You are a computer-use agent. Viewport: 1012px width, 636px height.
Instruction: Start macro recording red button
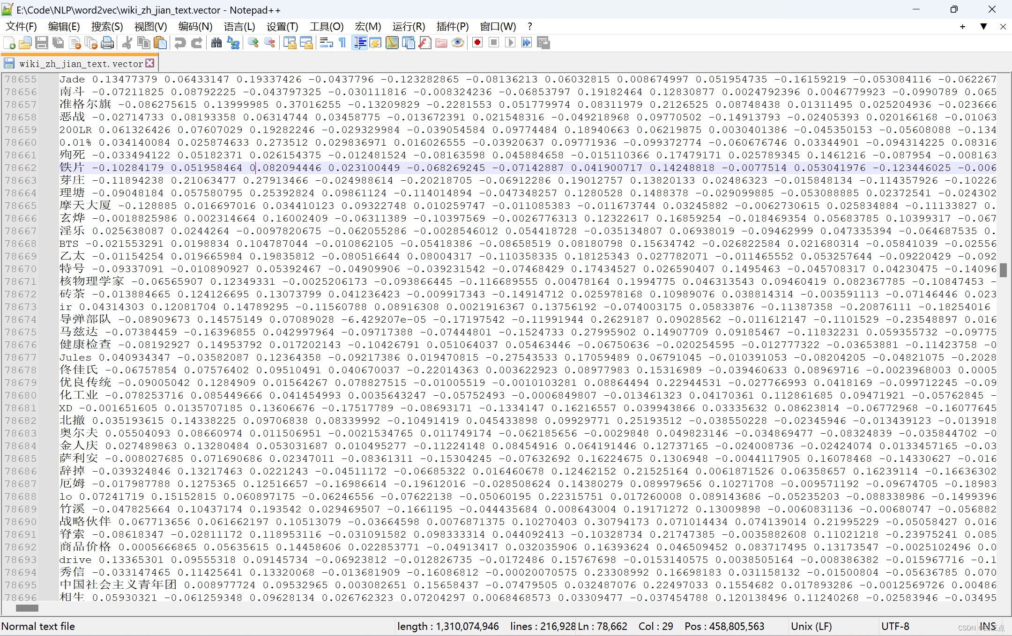click(x=477, y=43)
